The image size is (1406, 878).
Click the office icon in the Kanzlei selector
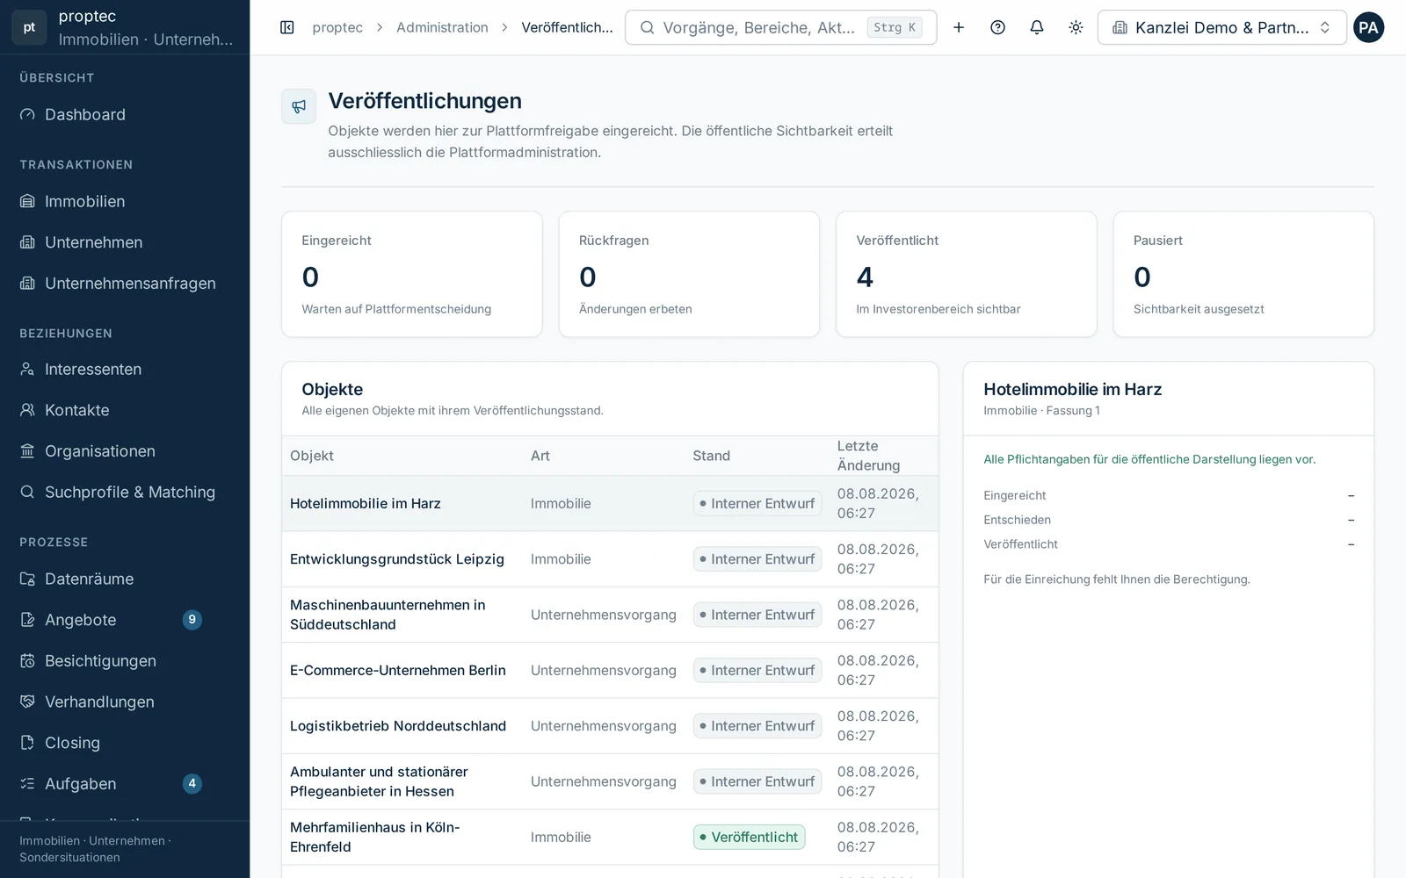coord(1120,27)
